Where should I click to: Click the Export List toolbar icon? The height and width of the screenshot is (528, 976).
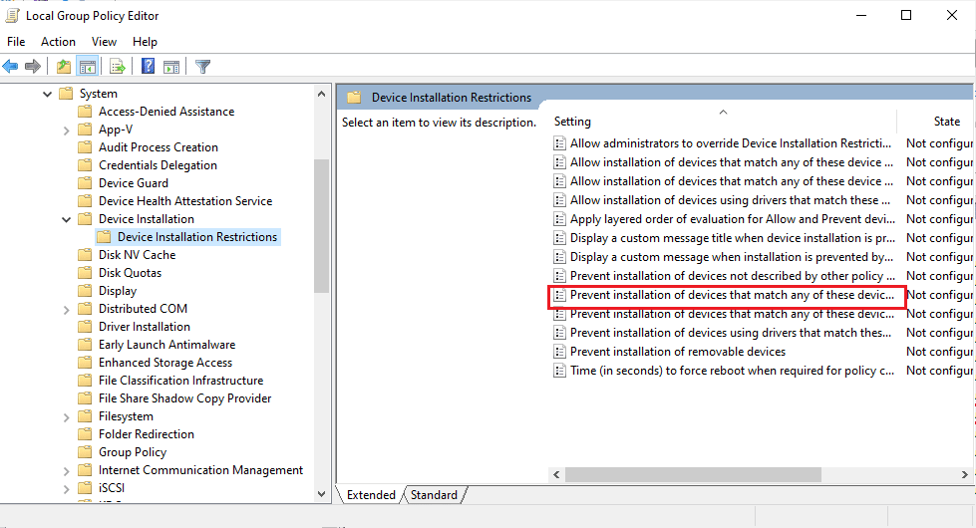[x=117, y=66]
